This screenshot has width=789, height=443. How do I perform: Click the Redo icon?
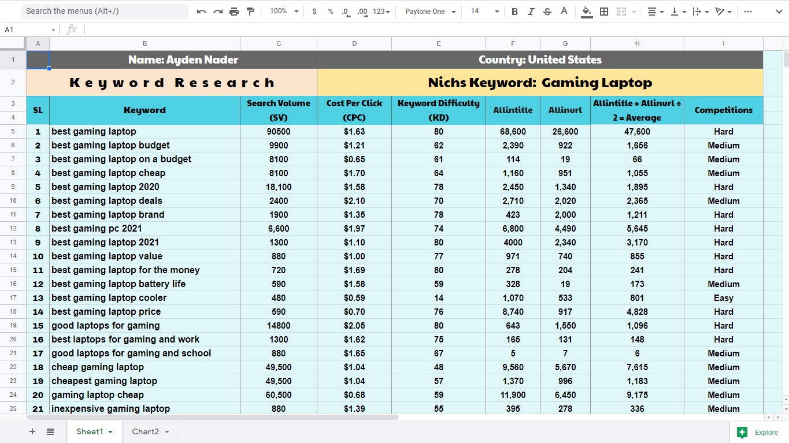coord(218,12)
